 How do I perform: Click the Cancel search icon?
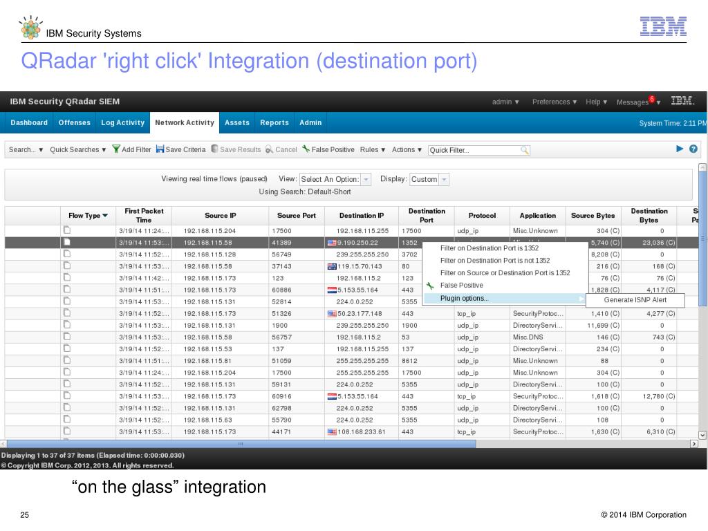[x=269, y=149]
